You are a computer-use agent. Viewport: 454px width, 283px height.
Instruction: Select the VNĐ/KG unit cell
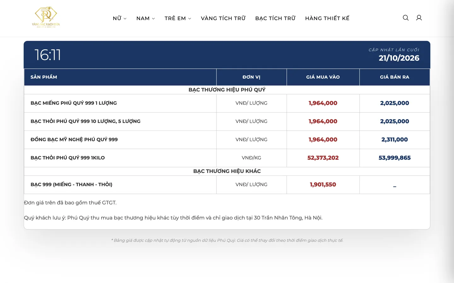pyautogui.click(x=252, y=158)
